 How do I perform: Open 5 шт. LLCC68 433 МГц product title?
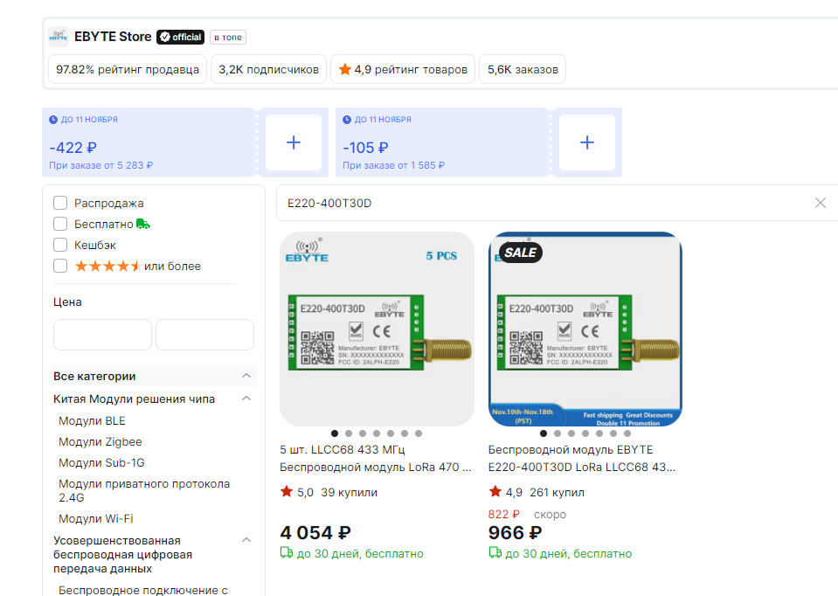click(376, 458)
